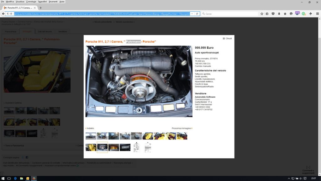Select fourth thumbnail showing blue car outdoors
This screenshot has width=321, height=181.
(x=125, y=136)
